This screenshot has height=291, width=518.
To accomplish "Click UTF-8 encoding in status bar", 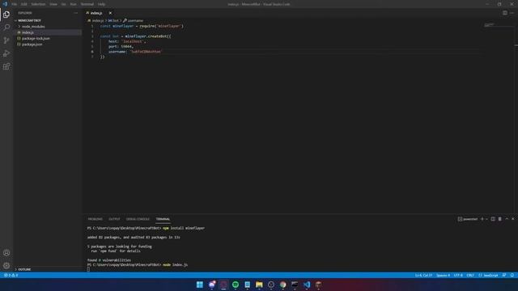I will (458, 275).
